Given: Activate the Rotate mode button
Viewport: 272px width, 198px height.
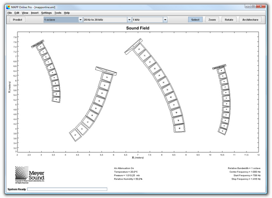Looking at the screenshot, I should [229, 20].
